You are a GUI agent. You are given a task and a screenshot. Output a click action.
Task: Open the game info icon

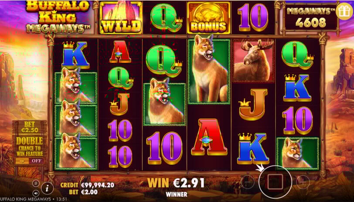point(48,188)
